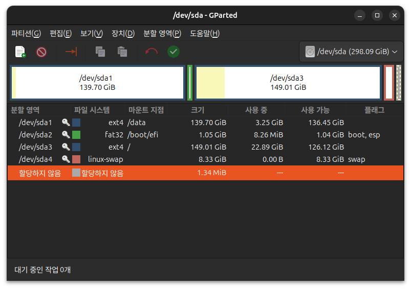The image size is (411, 289).
Task: Click the 사용 가능 column header
Action: 315,110
